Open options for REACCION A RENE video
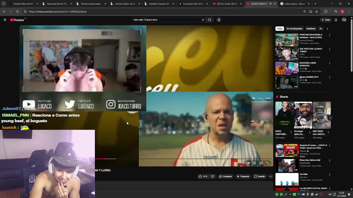The image size is (353, 198). (329, 63)
